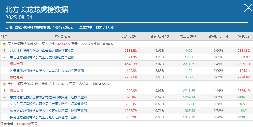The width and height of the screenshot is (253, 127).
Task: Open 招商证券股份有限公司上海牡丹江路证券营业部 link
Action: [x=44, y=117]
